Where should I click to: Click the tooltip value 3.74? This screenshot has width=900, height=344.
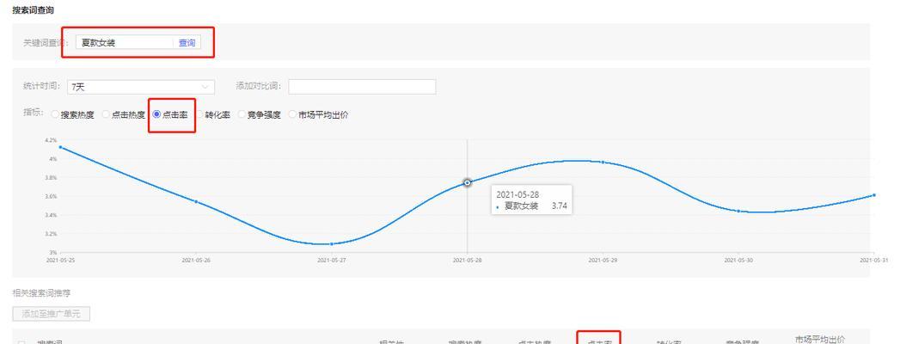559,206
